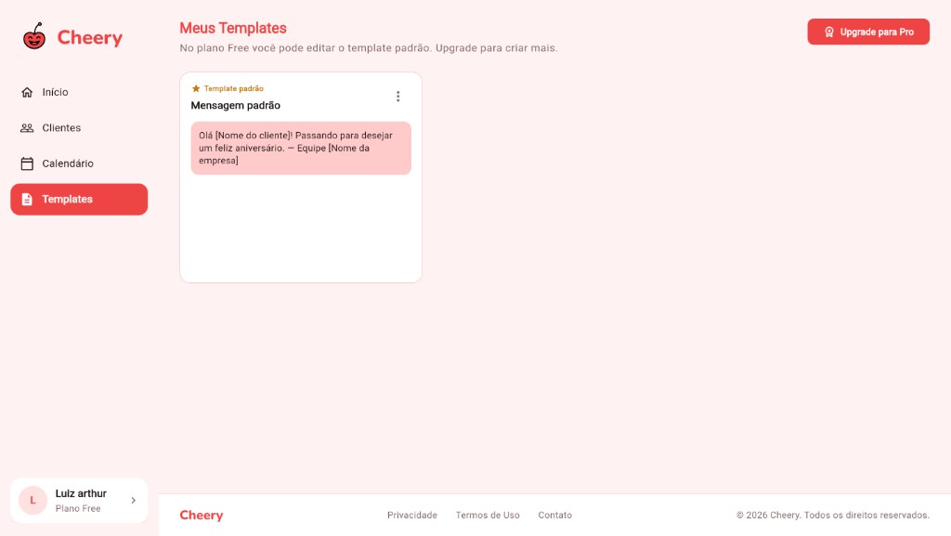Screen dimensions: 951x536
Task: Click the Templates document icon
Action: (27, 200)
